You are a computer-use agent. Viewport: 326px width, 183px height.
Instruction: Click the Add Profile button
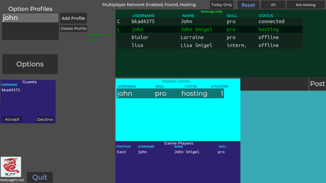click(x=73, y=18)
